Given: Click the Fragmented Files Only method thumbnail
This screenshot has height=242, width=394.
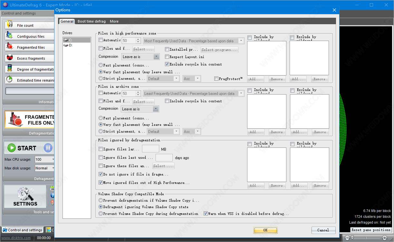Looking at the screenshot, I should (x=29, y=119).
